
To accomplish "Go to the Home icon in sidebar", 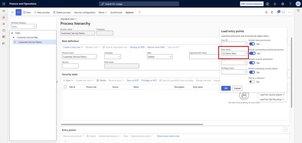I will [4, 17].
